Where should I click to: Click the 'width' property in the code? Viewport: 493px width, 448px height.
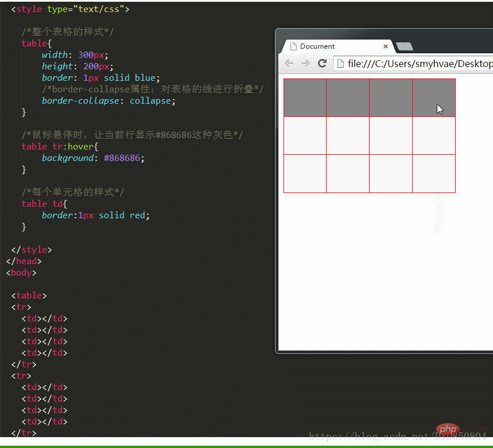click(x=55, y=54)
